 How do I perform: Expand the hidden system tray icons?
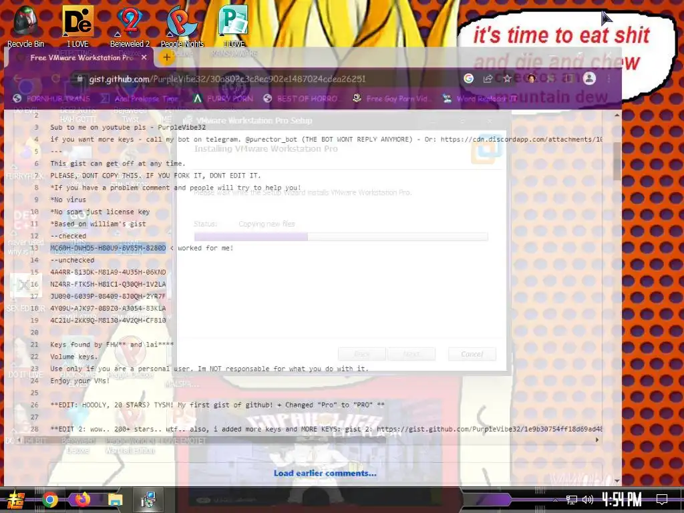[x=555, y=500]
